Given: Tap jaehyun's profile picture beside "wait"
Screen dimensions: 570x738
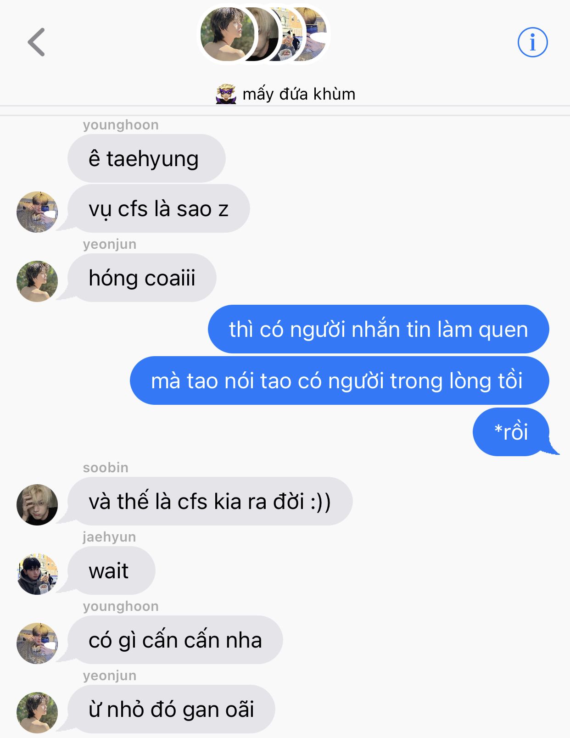Looking at the screenshot, I should (x=37, y=574).
